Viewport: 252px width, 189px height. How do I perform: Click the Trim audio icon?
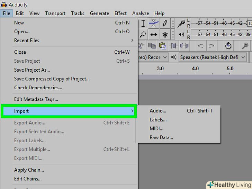coord(173,46)
